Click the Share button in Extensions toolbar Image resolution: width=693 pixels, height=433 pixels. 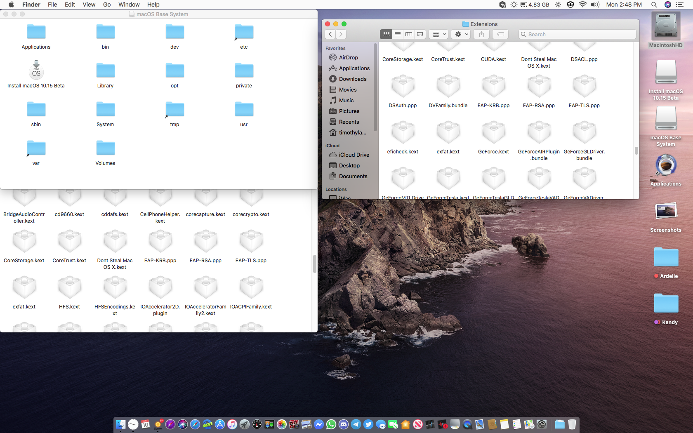pyautogui.click(x=481, y=34)
